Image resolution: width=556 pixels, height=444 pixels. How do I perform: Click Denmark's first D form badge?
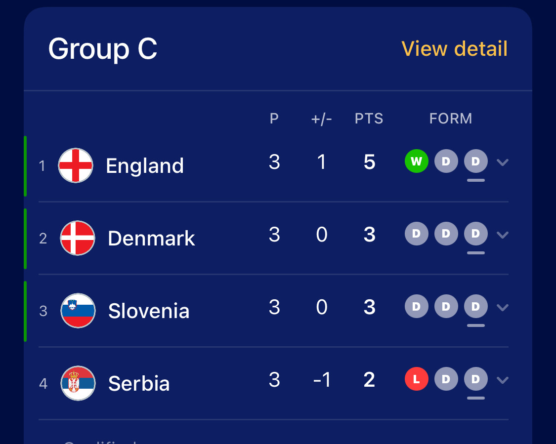coord(416,234)
